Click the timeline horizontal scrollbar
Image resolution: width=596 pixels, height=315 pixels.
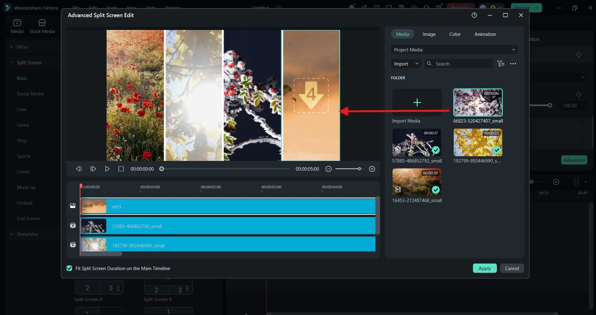(101, 254)
